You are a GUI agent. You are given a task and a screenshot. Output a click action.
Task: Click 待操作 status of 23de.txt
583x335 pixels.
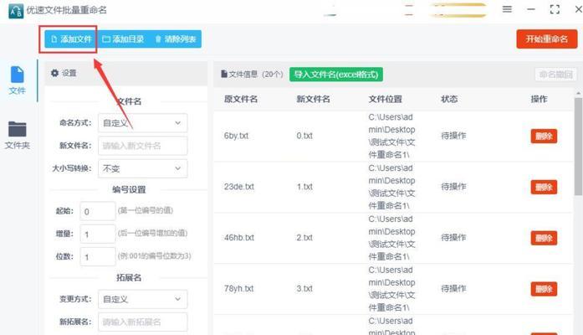(x=453, y=187)
